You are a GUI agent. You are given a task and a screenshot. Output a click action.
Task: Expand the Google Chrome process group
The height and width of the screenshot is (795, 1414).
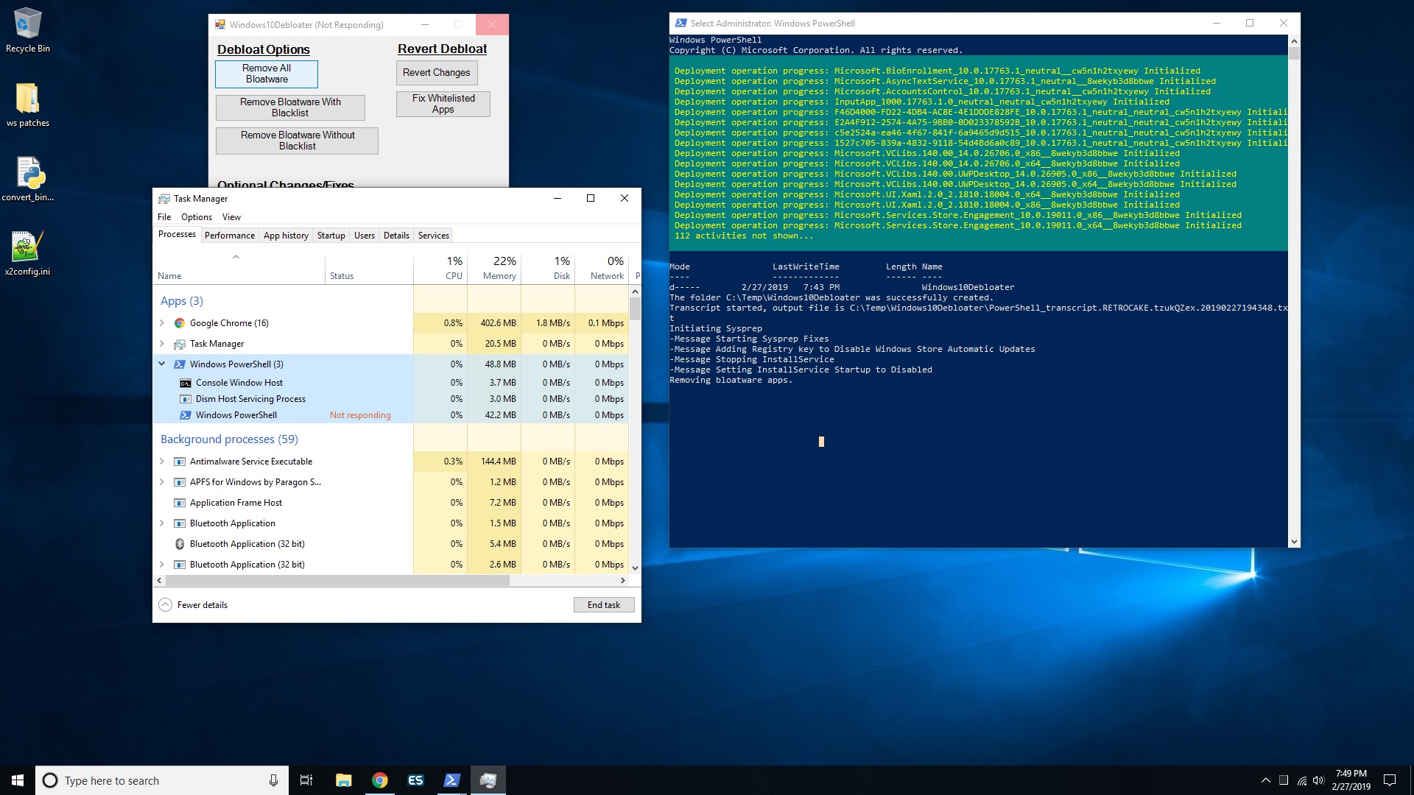[162, 322]
